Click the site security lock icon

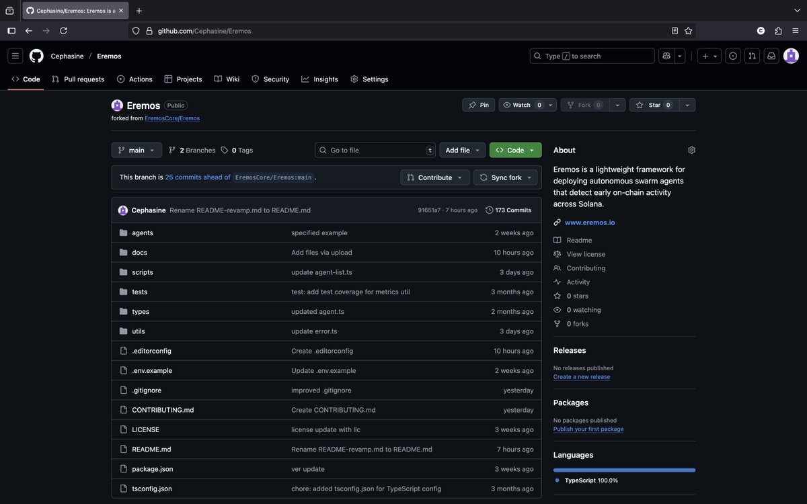(149, 31)
